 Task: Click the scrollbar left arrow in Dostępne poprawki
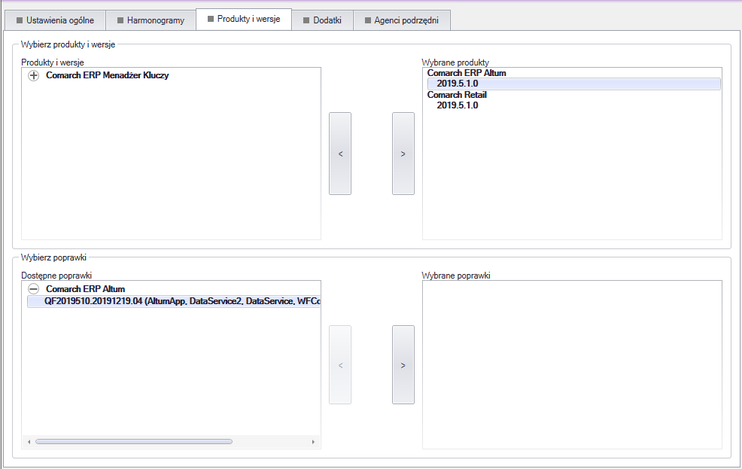coord(29,442)
